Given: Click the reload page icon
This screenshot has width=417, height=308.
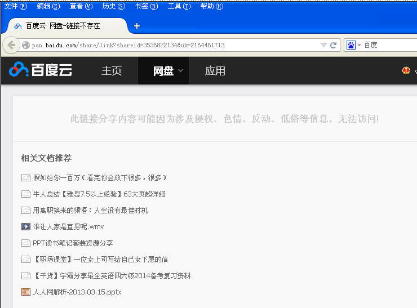Looking at the screenshot, I should [x=333, y=45].
